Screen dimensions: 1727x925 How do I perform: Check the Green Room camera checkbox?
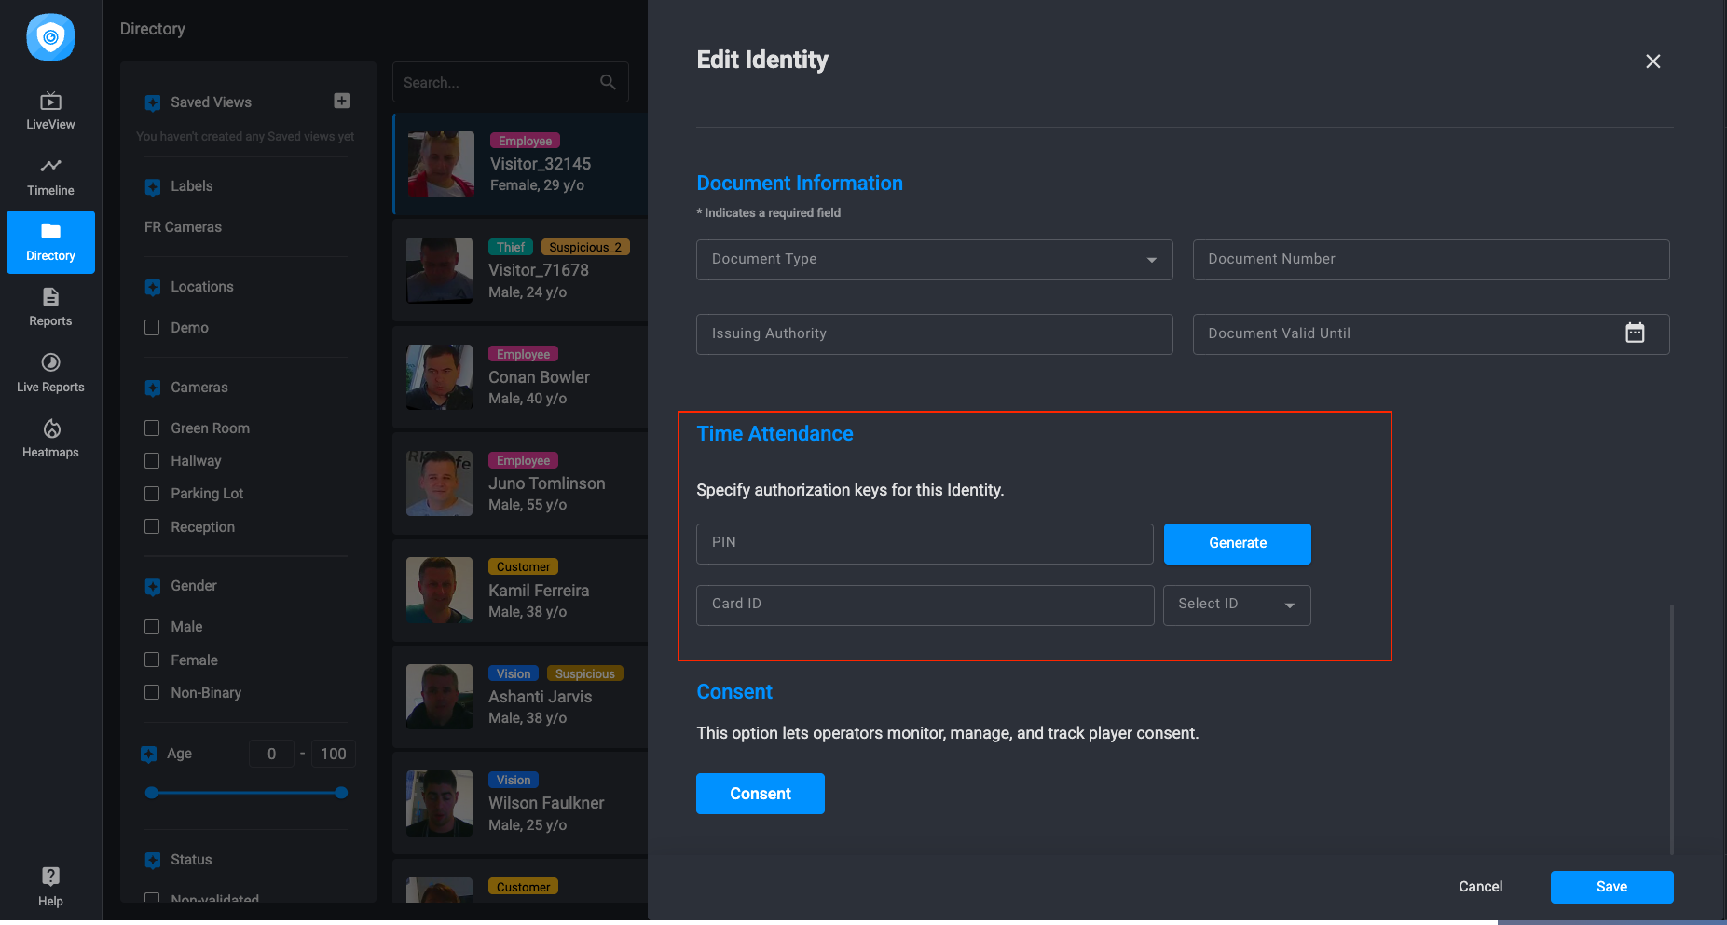pyautogui.click(x=152, y=428)
